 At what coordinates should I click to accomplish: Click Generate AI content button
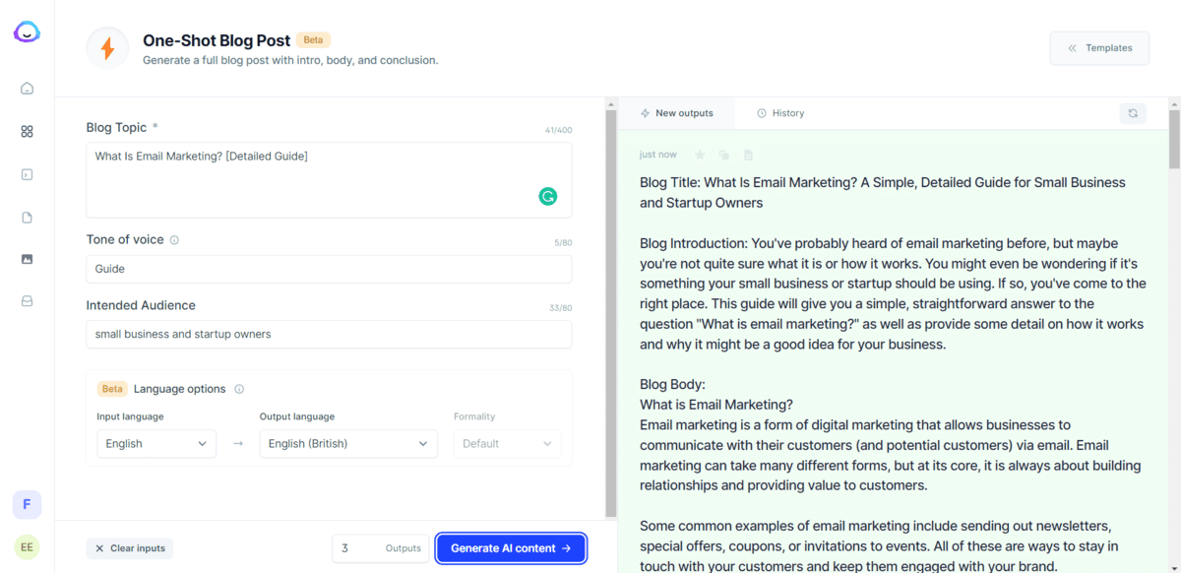pyautogui.click(x=511, y=548)
